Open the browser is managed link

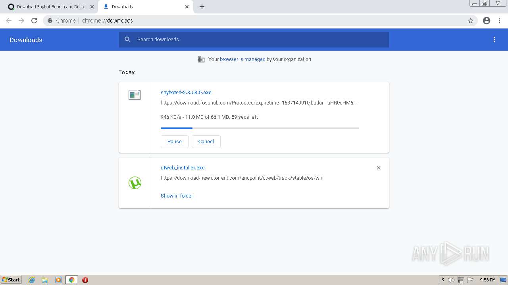tap(242, 59)
